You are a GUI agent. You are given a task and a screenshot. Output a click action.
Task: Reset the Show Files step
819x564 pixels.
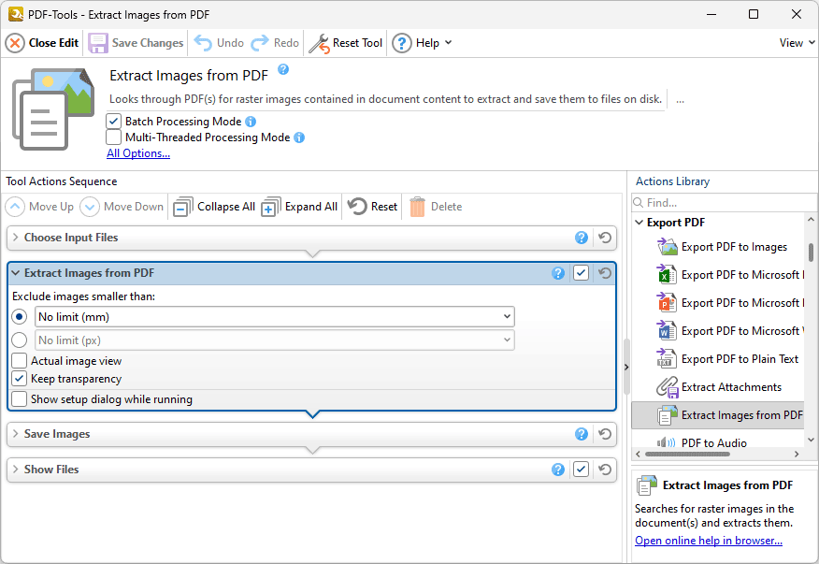605,470
